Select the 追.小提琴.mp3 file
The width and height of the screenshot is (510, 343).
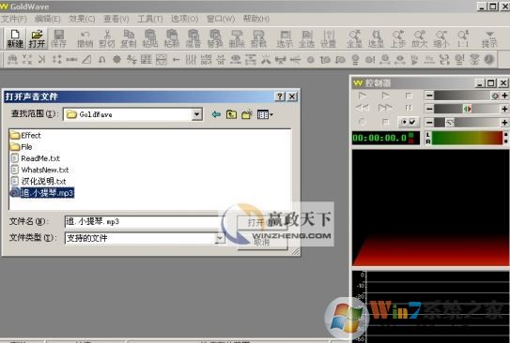pos(42,193)
